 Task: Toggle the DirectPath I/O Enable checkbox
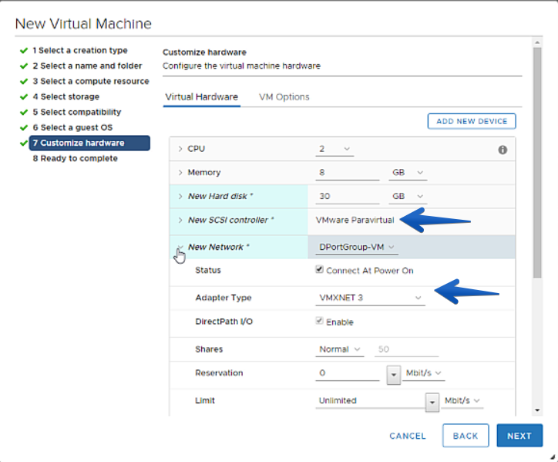(x=319, y=321)
